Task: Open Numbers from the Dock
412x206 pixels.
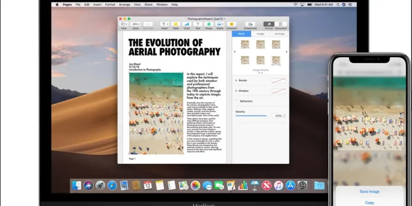Action: click(243, 186)
